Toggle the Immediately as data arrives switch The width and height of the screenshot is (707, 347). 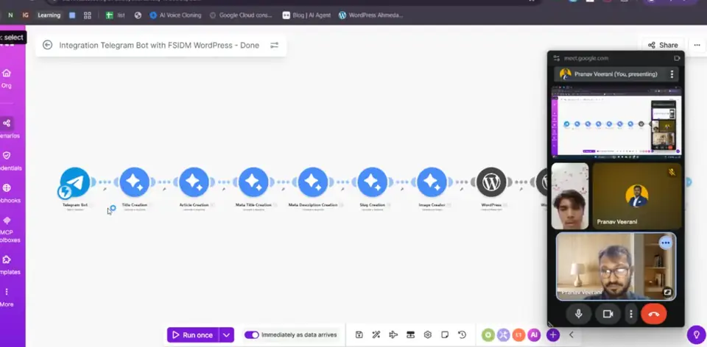tap(252, 335)
